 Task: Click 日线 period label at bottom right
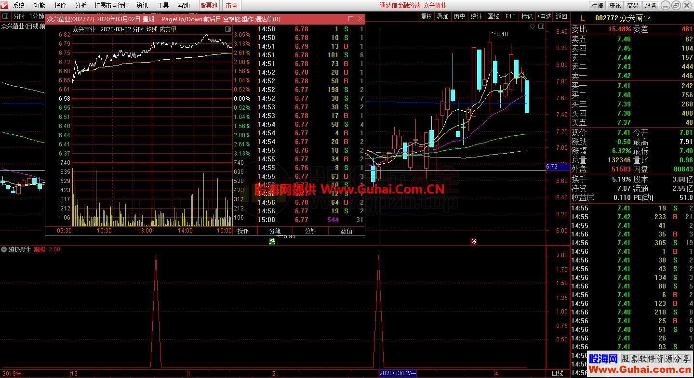point(558,374)
